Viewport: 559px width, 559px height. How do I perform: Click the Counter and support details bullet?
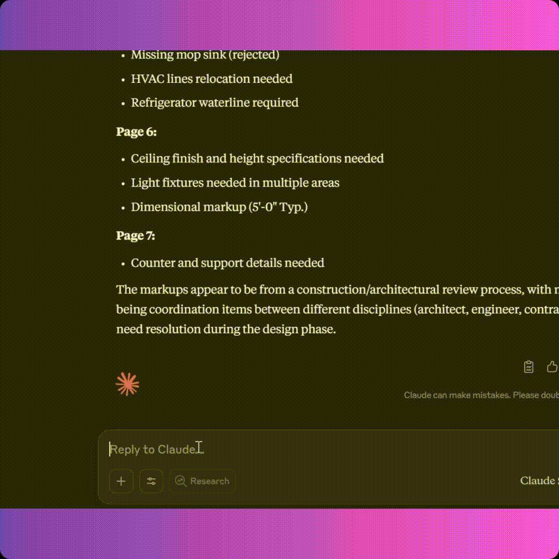pos(227,263)
